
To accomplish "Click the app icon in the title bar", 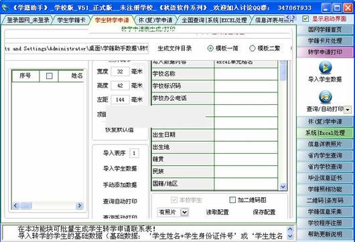I will tap(5, 7).
